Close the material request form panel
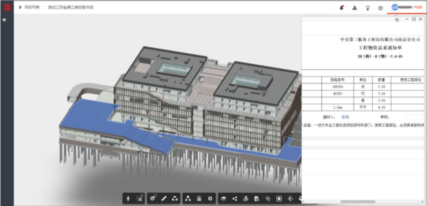 [421, 19]
